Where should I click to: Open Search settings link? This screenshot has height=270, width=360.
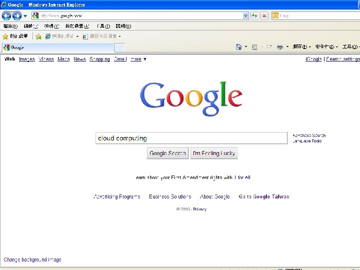click(x=343, y=59)
